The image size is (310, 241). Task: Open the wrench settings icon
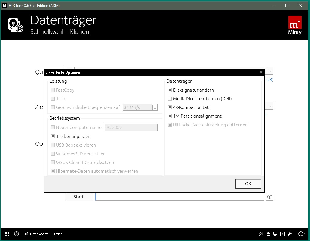pyautogui.click(x=290, y=234)
